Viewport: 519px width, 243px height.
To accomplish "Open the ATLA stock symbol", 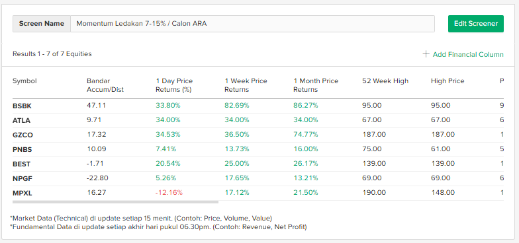I will pos(21,120).
